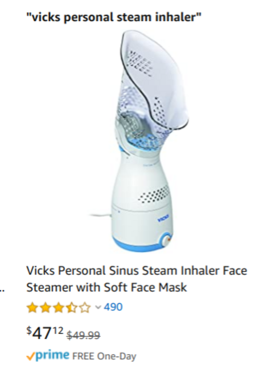Click the "Steamer with Soft Face Mask" title line

point(106,287)
